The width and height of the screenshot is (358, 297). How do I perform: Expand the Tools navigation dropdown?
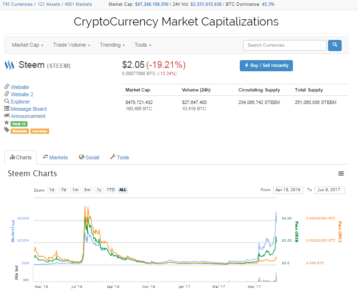(x=143, y=45)
